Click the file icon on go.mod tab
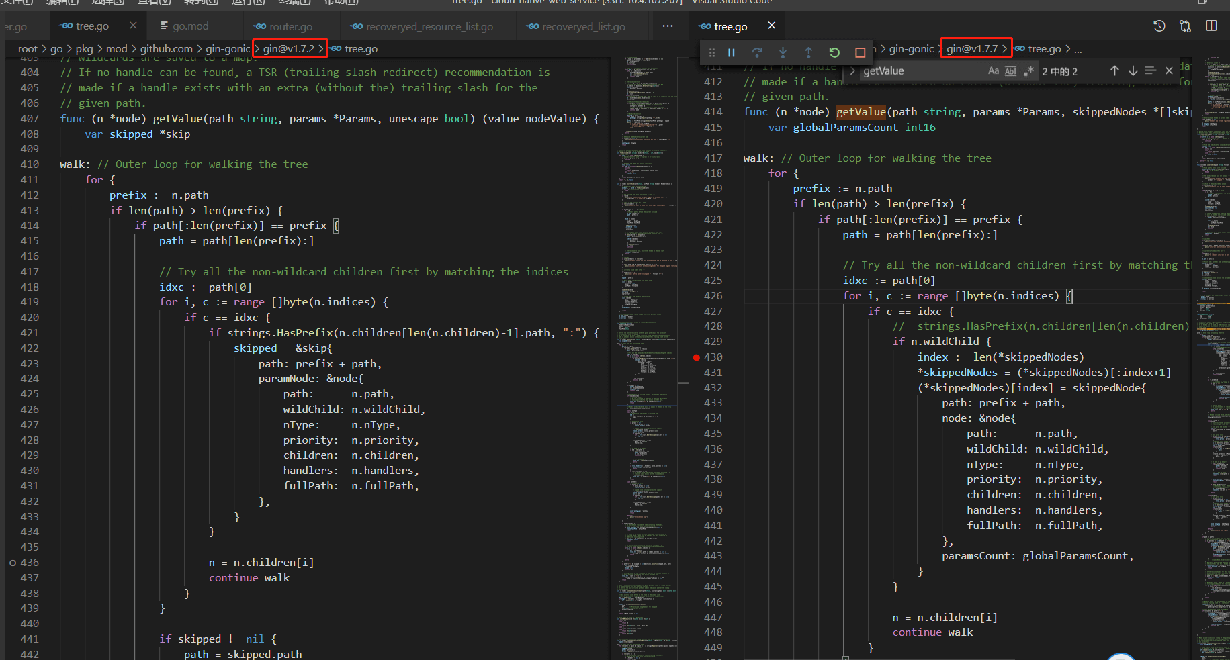This screenshot has height=660, width=1230. click(164, 26)
